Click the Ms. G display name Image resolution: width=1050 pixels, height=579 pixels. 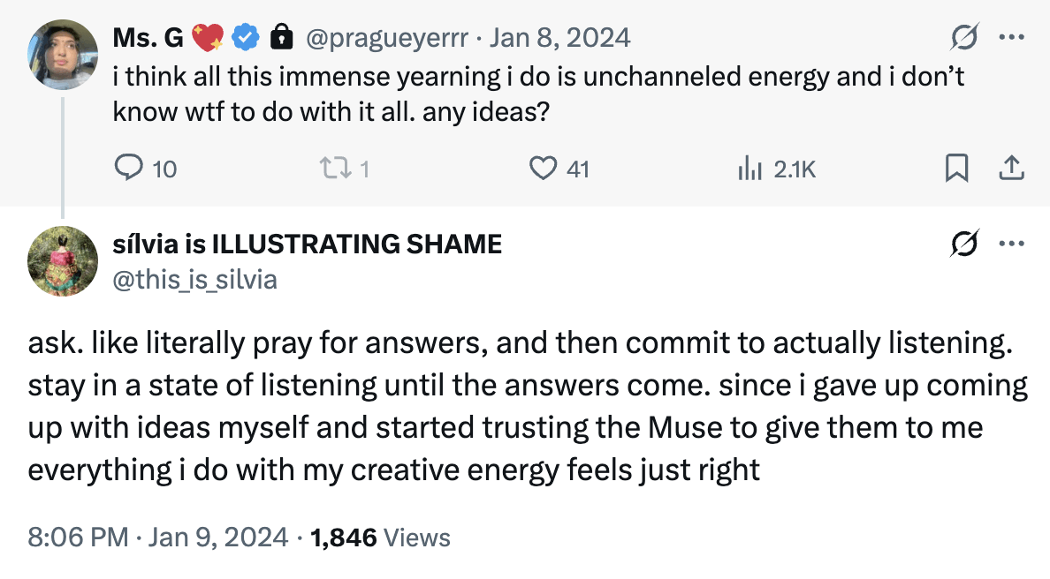pos(148,38)
